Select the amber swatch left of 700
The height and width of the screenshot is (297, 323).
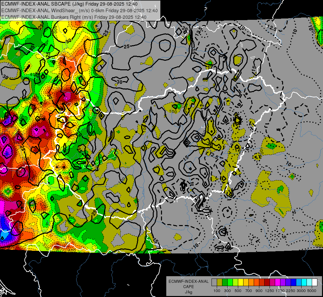[246, 282]
